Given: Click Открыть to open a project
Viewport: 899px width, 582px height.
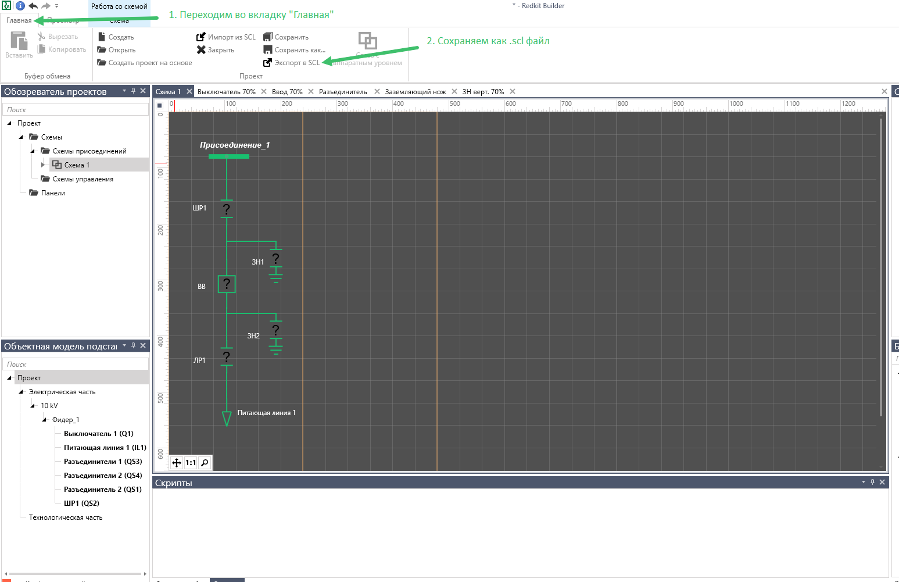Looking at the screenshot, I should point(116,50).
